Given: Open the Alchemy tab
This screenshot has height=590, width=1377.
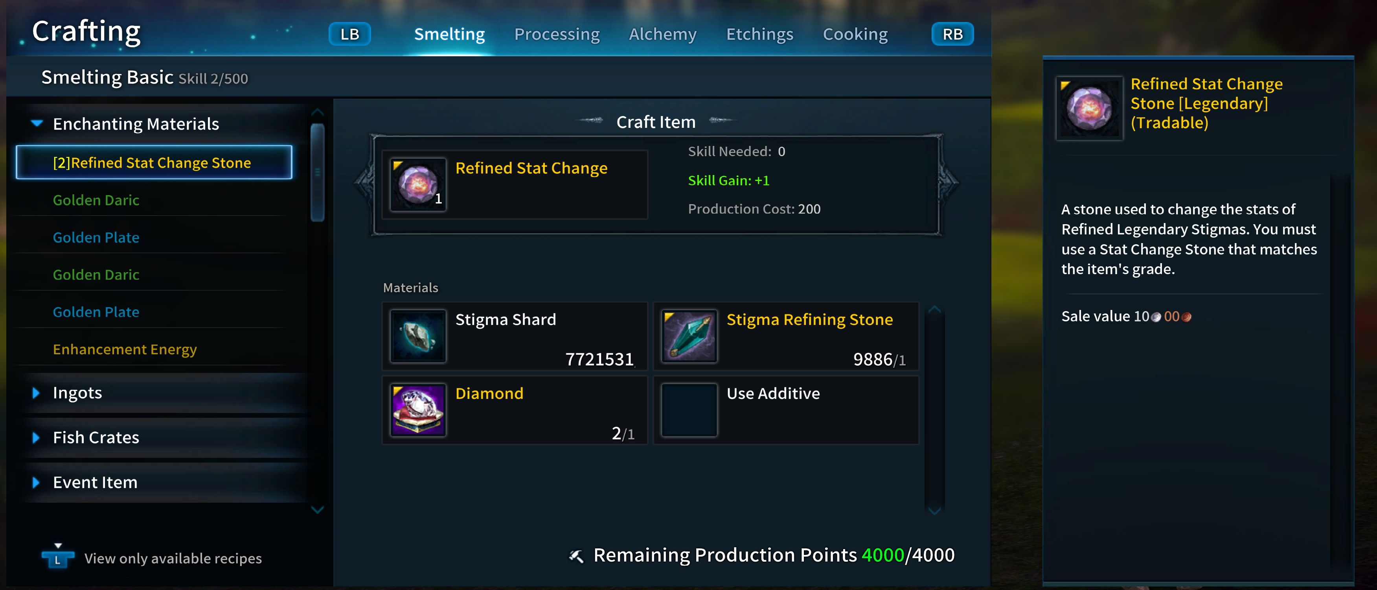Looking at the screenshot, I should pos(662,34).
